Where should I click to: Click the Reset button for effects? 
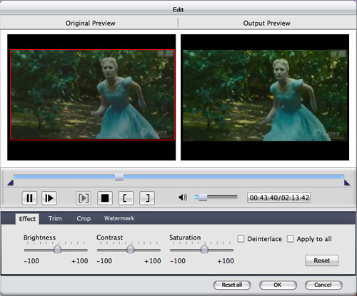click(x=322, y=260)
